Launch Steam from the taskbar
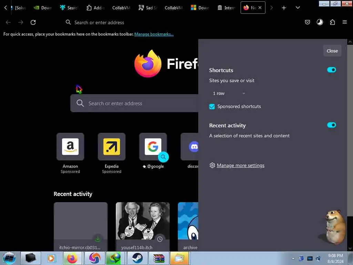 [137, 258]
